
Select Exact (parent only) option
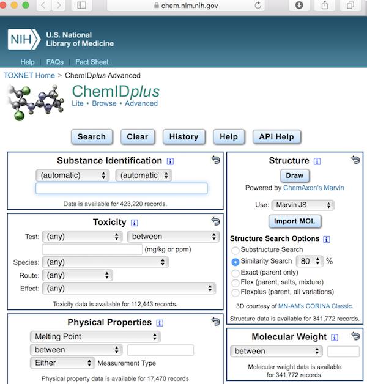tap(235, 273)
